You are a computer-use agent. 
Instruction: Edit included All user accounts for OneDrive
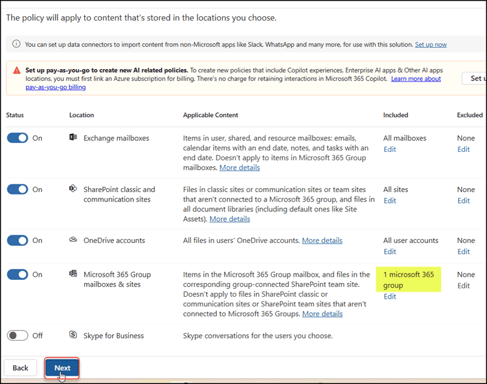pos(390,251)
